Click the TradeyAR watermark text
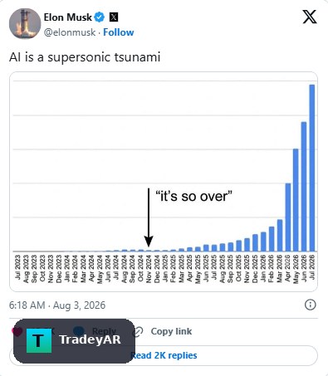The image size is (328, 376). (x=91, y=339)
